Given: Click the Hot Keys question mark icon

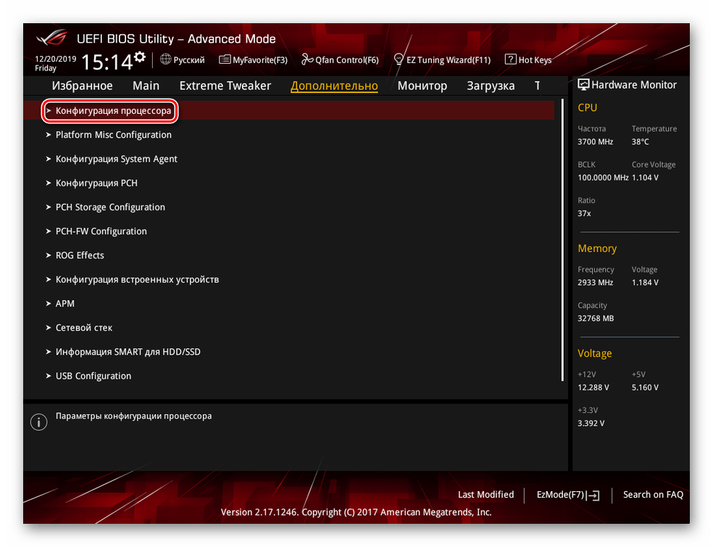Looking at the screenshot, I should tap(510, 59).
